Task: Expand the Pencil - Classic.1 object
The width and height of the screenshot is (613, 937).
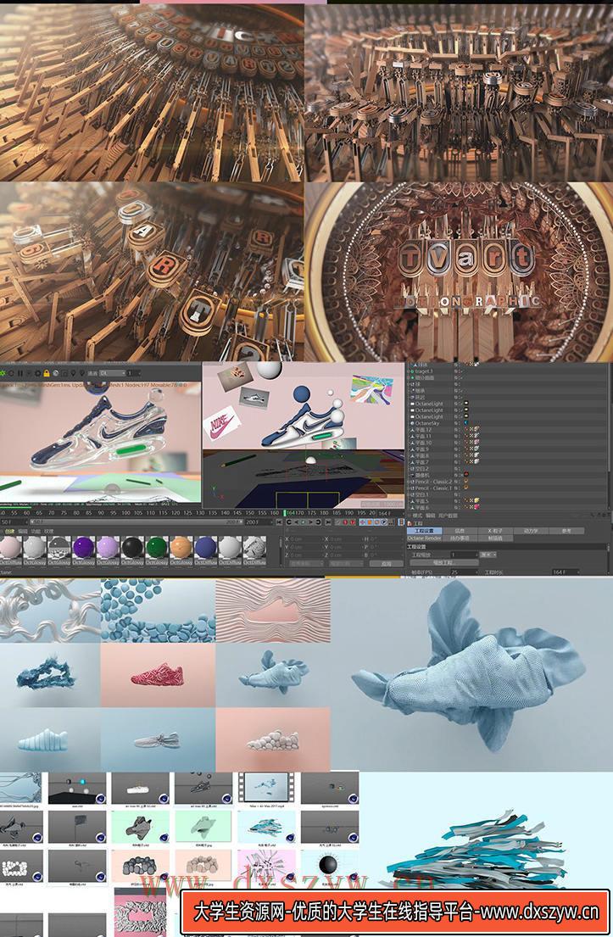Action: point(408,488)
